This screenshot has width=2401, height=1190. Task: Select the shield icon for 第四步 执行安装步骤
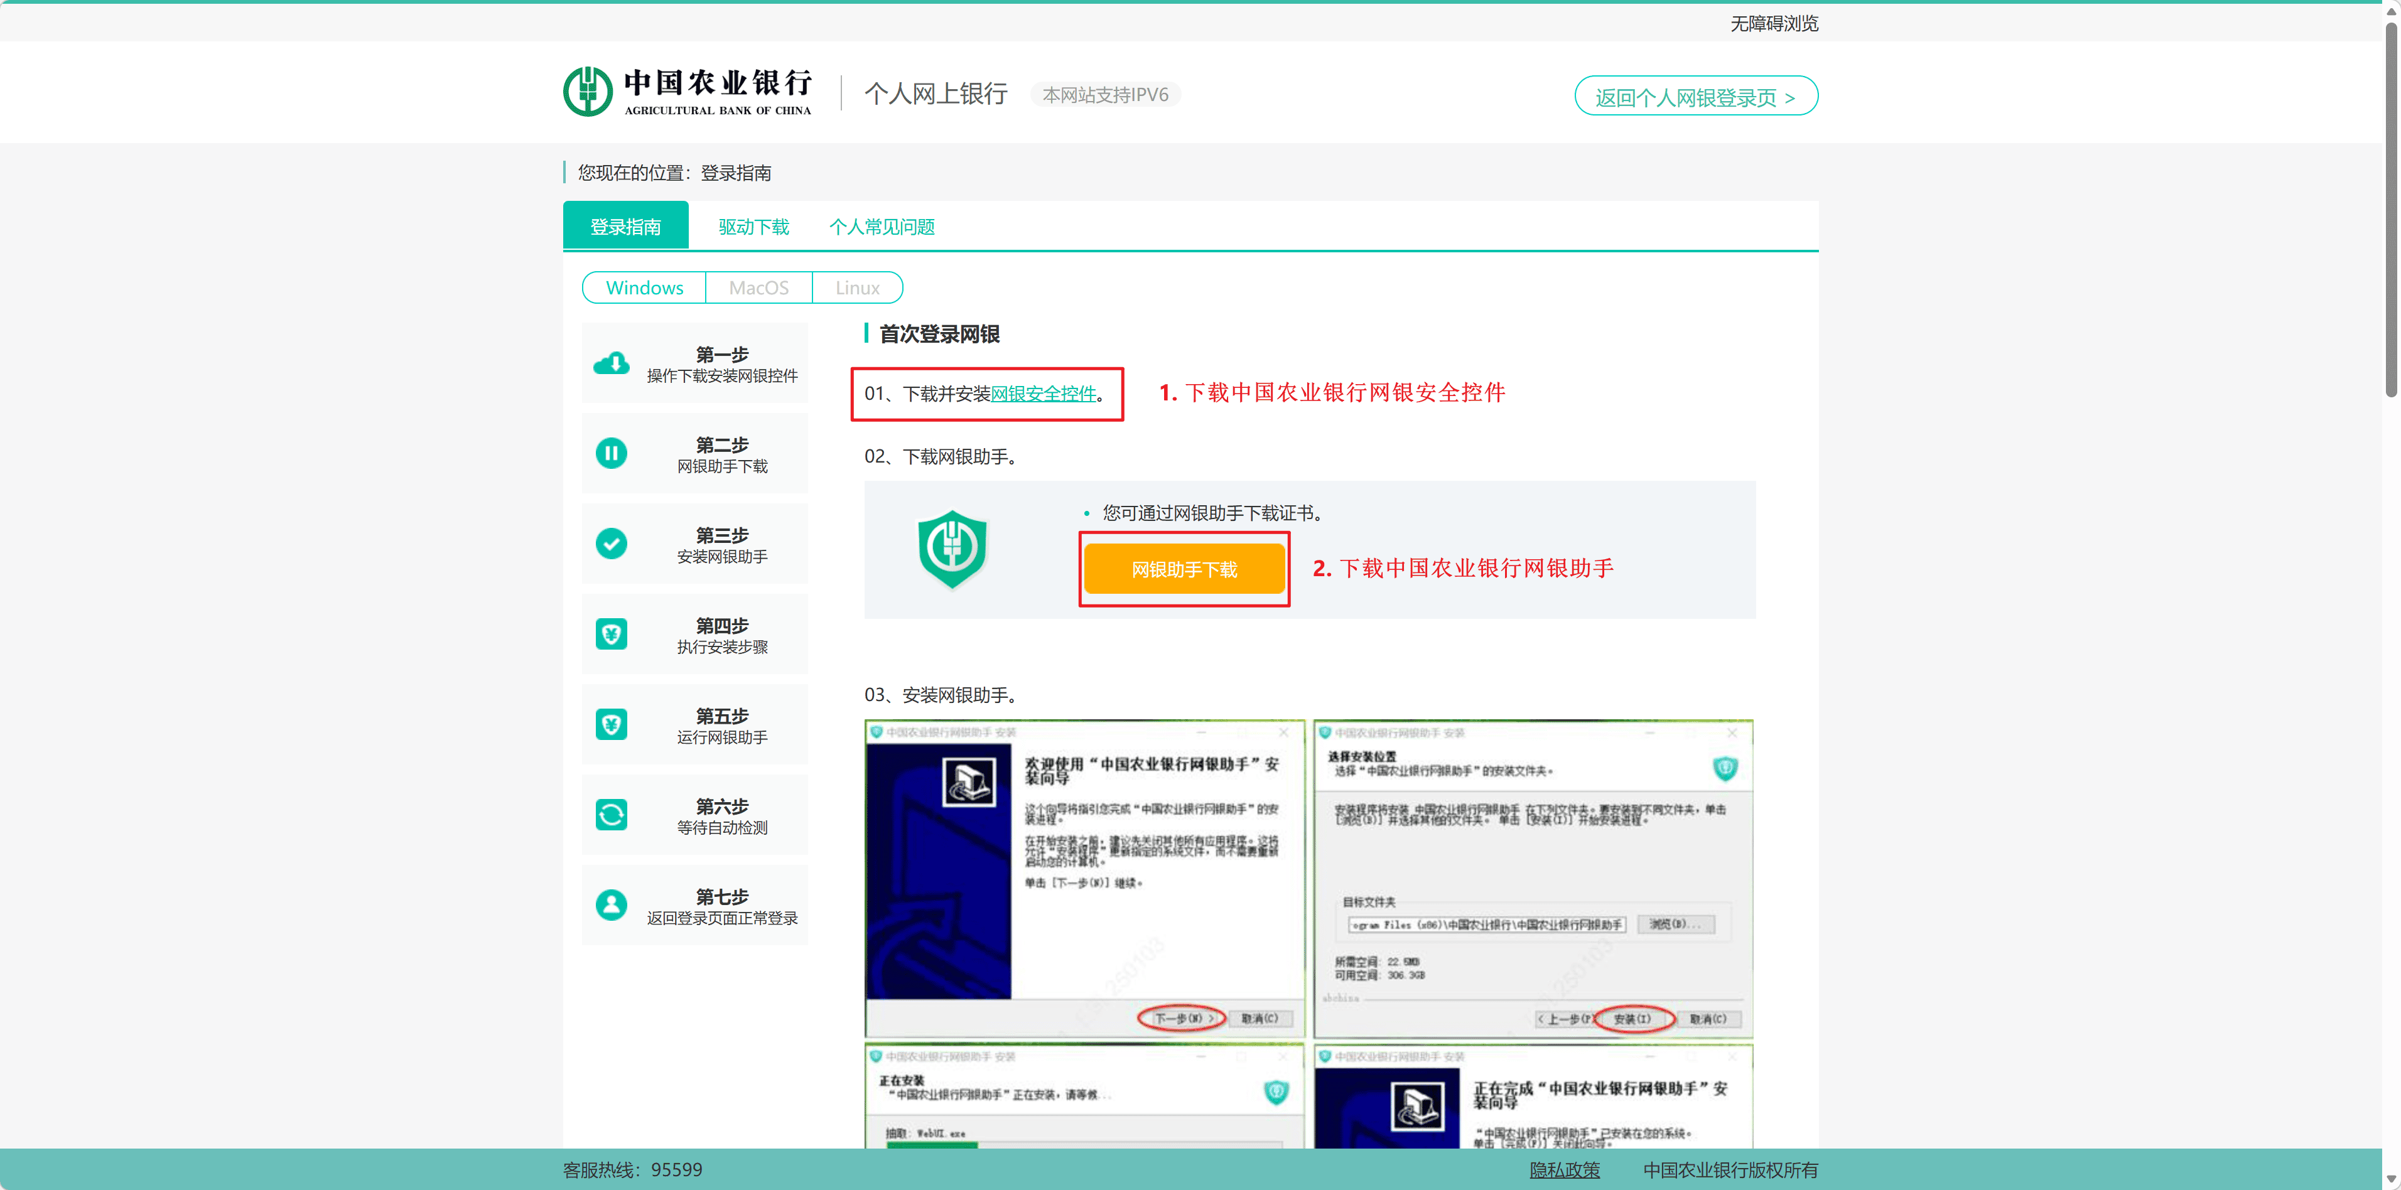pyautogui.click(x=612, y=634)
